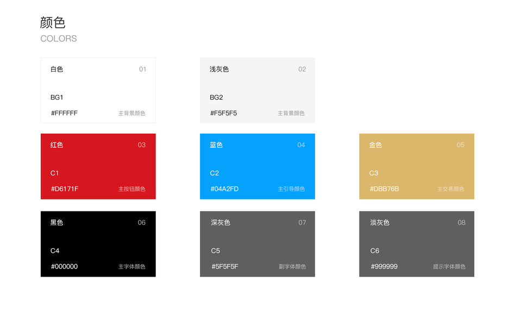Click the 副字体颜色 description
The width and height of the screenshot is (521, 326).
[x=292, y=267]
